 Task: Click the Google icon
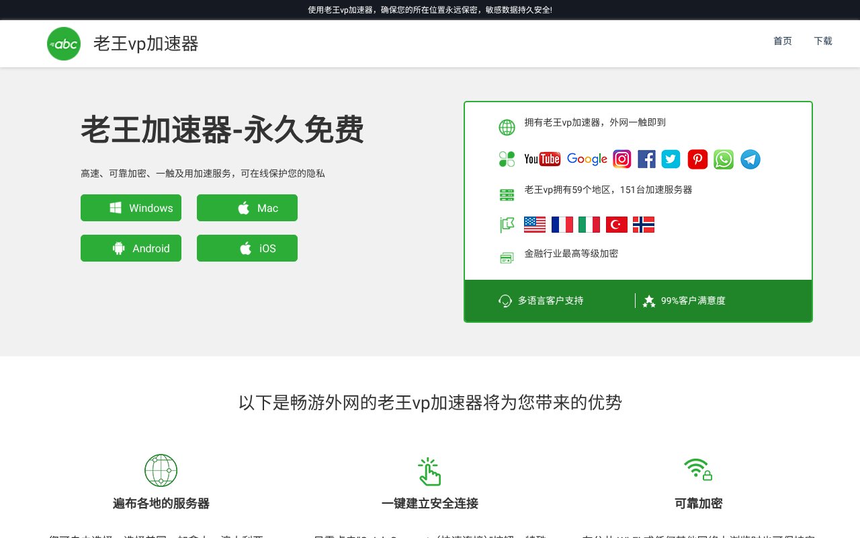(x=587, y=159)
